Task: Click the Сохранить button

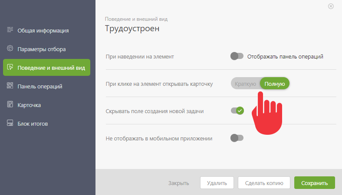Action: tap(315, 183)
